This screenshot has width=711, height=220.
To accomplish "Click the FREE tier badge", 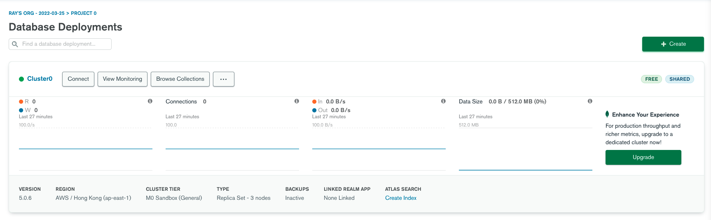I will 651,79.
